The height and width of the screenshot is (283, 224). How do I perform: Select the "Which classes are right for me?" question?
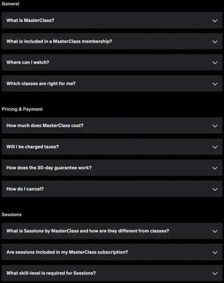[112, 84]
